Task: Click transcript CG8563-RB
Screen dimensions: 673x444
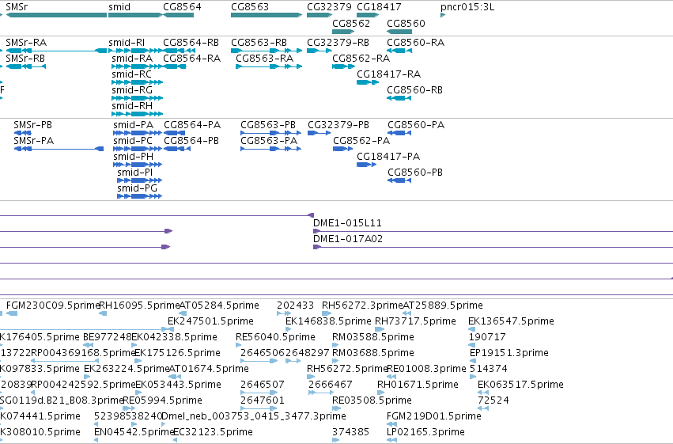Action: 259,43
